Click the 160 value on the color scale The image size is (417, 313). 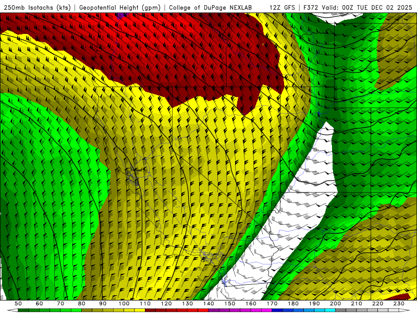[x=251, y=304]
